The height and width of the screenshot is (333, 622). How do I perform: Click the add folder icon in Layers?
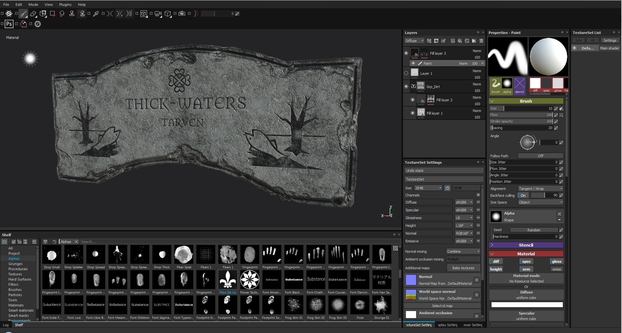[474, 41]
